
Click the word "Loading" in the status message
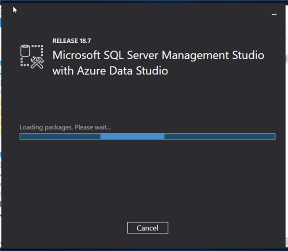[x=30, y=127]
